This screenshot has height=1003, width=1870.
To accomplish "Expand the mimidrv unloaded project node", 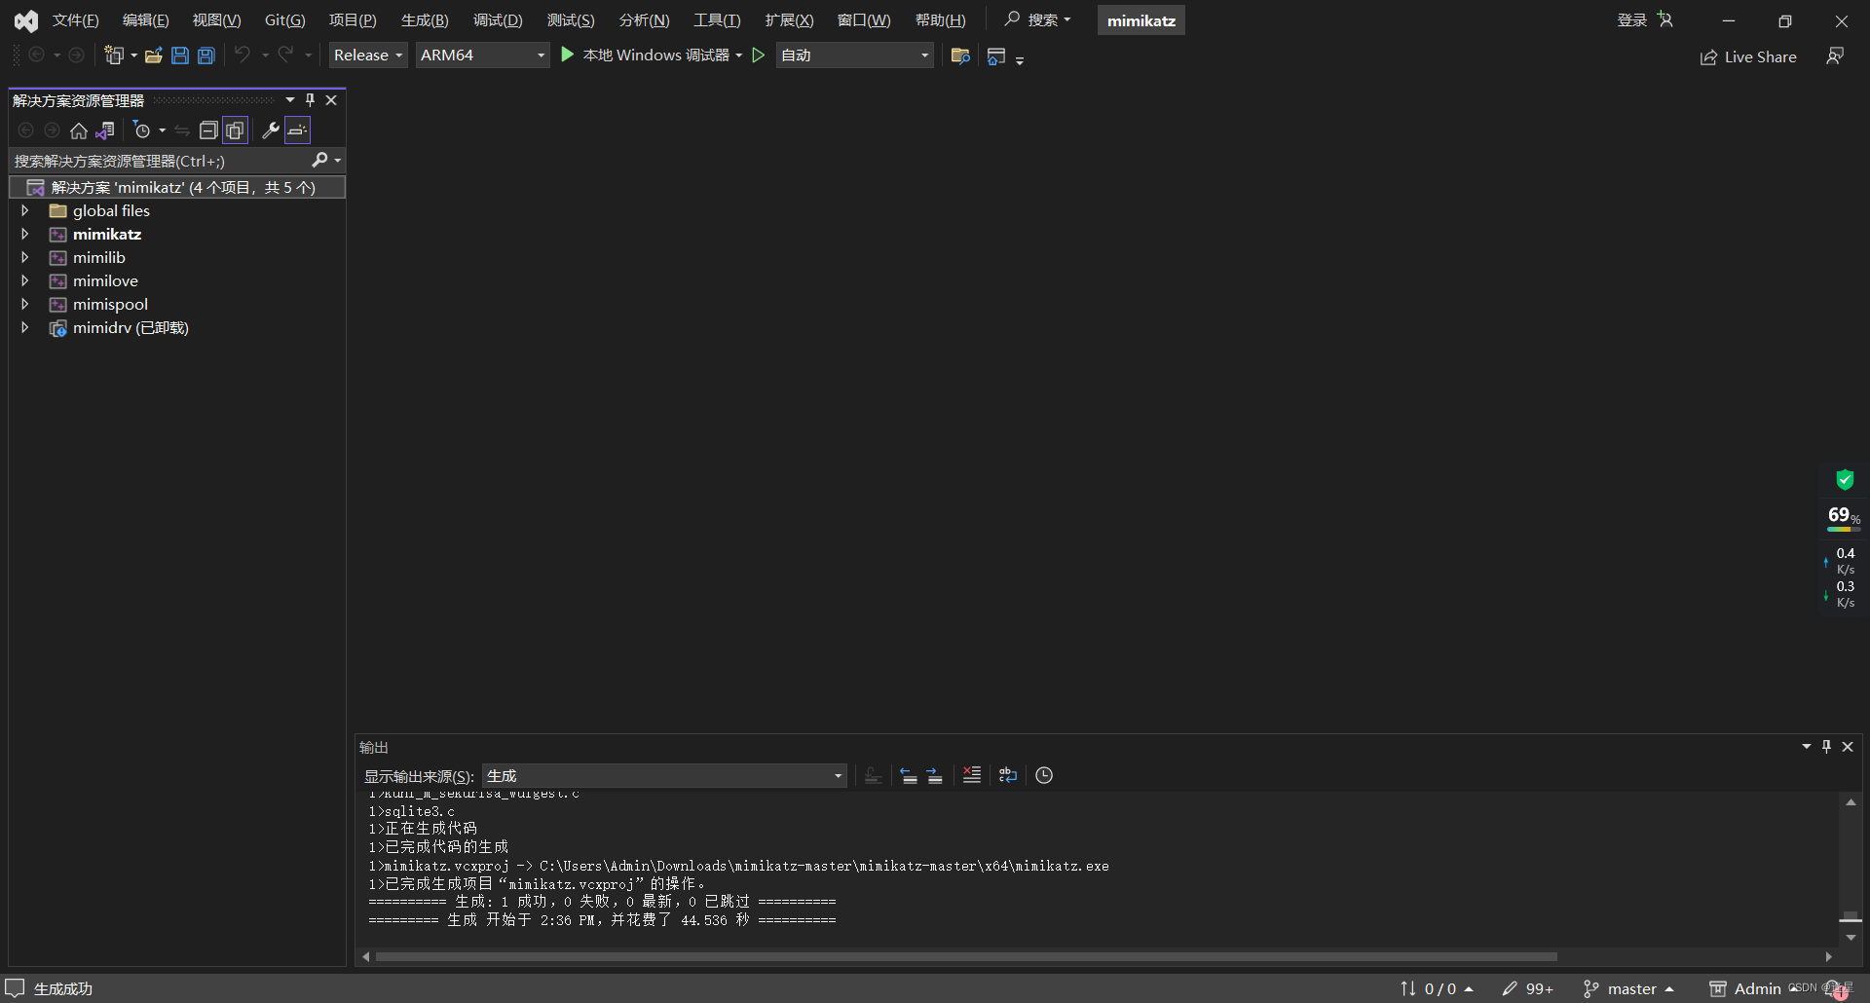I will click(x=25, y=327).
